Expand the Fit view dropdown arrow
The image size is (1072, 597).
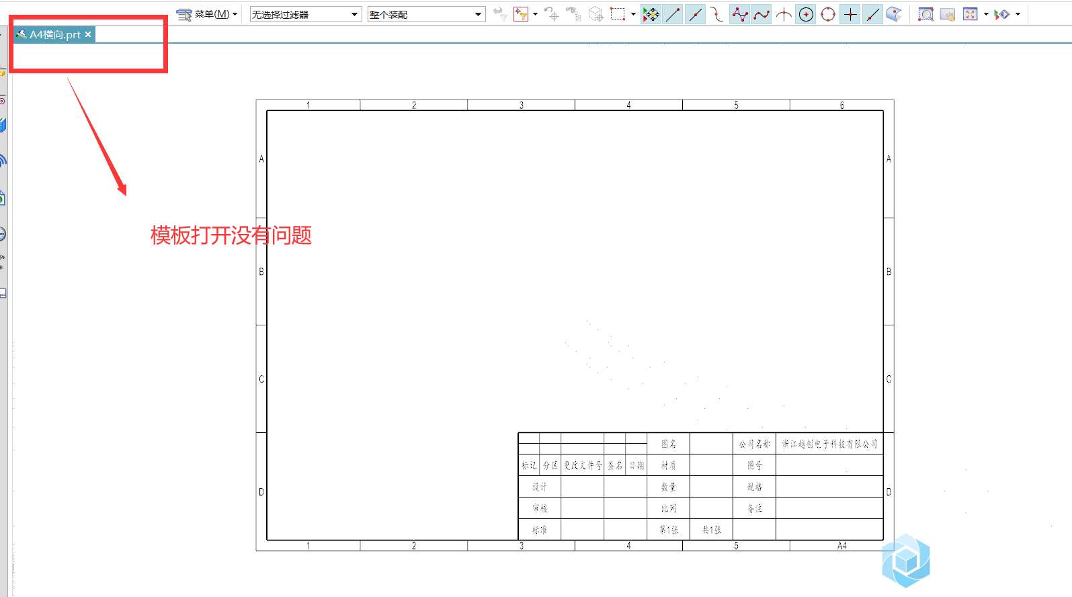tap(986, 14)
